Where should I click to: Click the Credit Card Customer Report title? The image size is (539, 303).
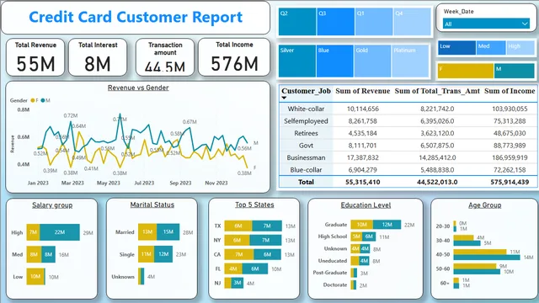[136, 17]
